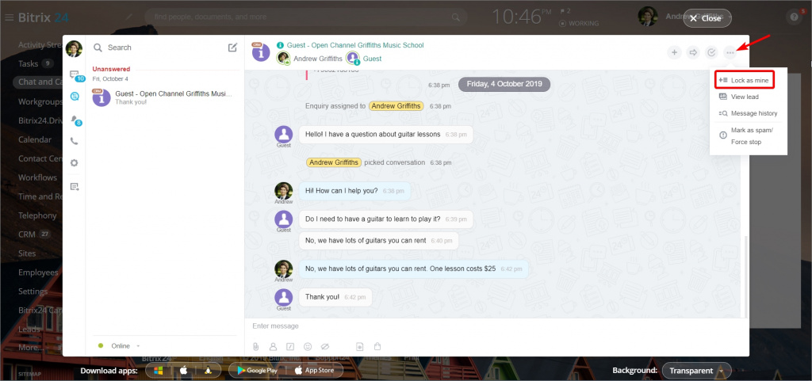812x381 pixels.
Task: Open messenger settings gear icon
Action: (x=74, y=163)
